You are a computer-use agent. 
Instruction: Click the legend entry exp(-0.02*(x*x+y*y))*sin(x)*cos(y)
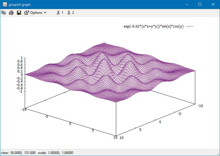(154, 26)
